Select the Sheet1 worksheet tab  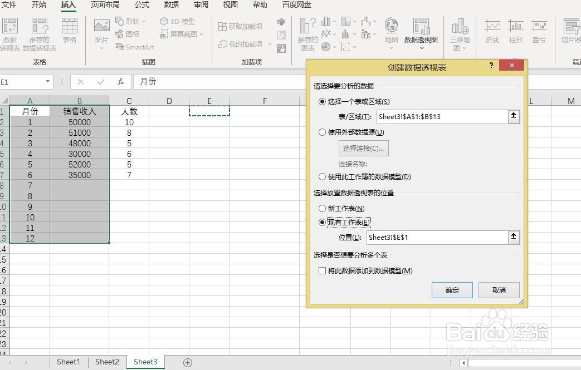68,362
